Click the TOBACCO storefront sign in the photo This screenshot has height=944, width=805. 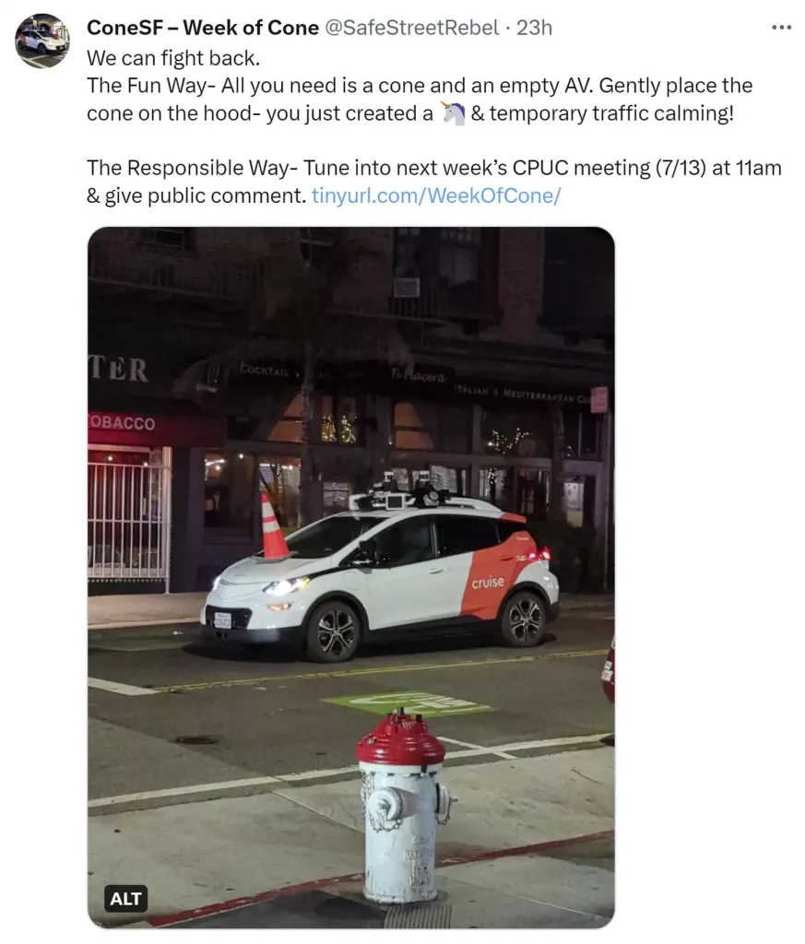tap(123, 422)
